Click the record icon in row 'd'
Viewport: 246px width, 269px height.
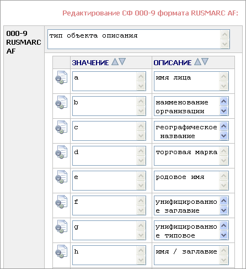[x=61, y=152]
